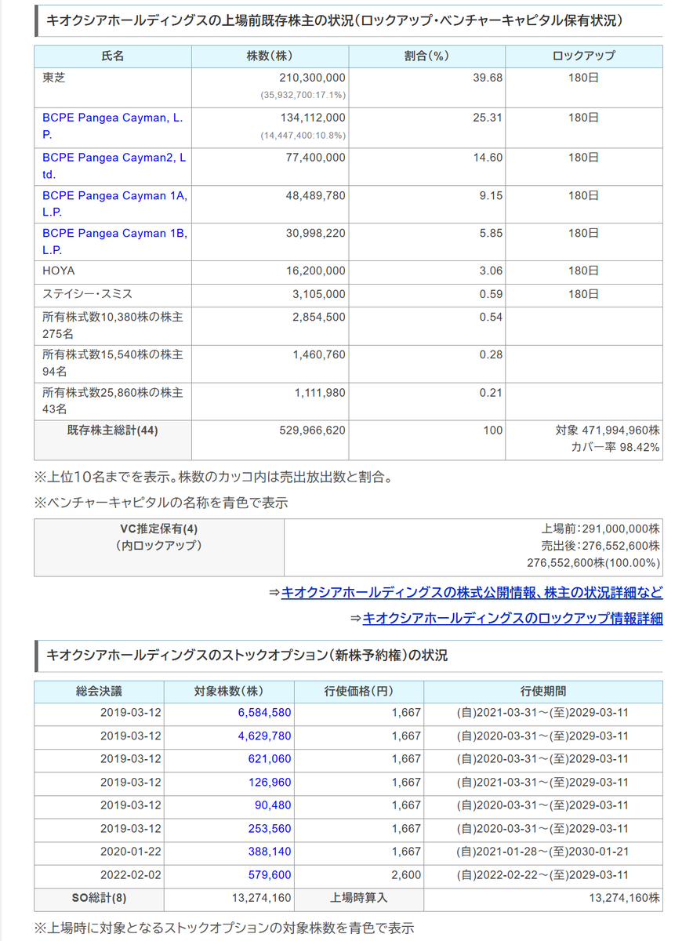Click the 行使価格(円) column header
This screenshot has width=693, height=941.
359,692
